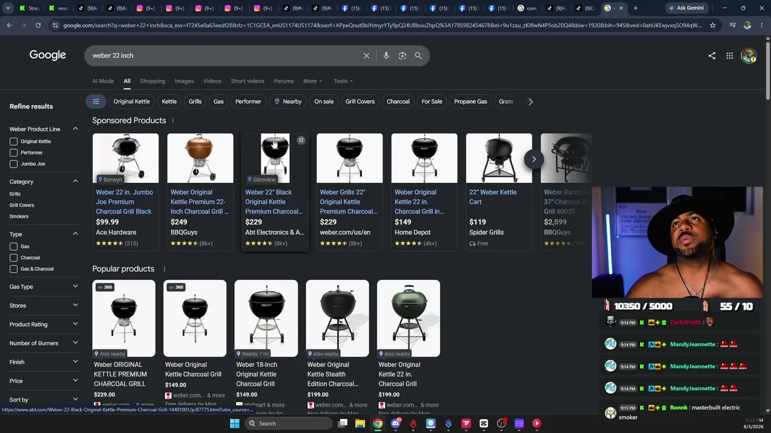Click inside the Google search input field

(223, 55)
